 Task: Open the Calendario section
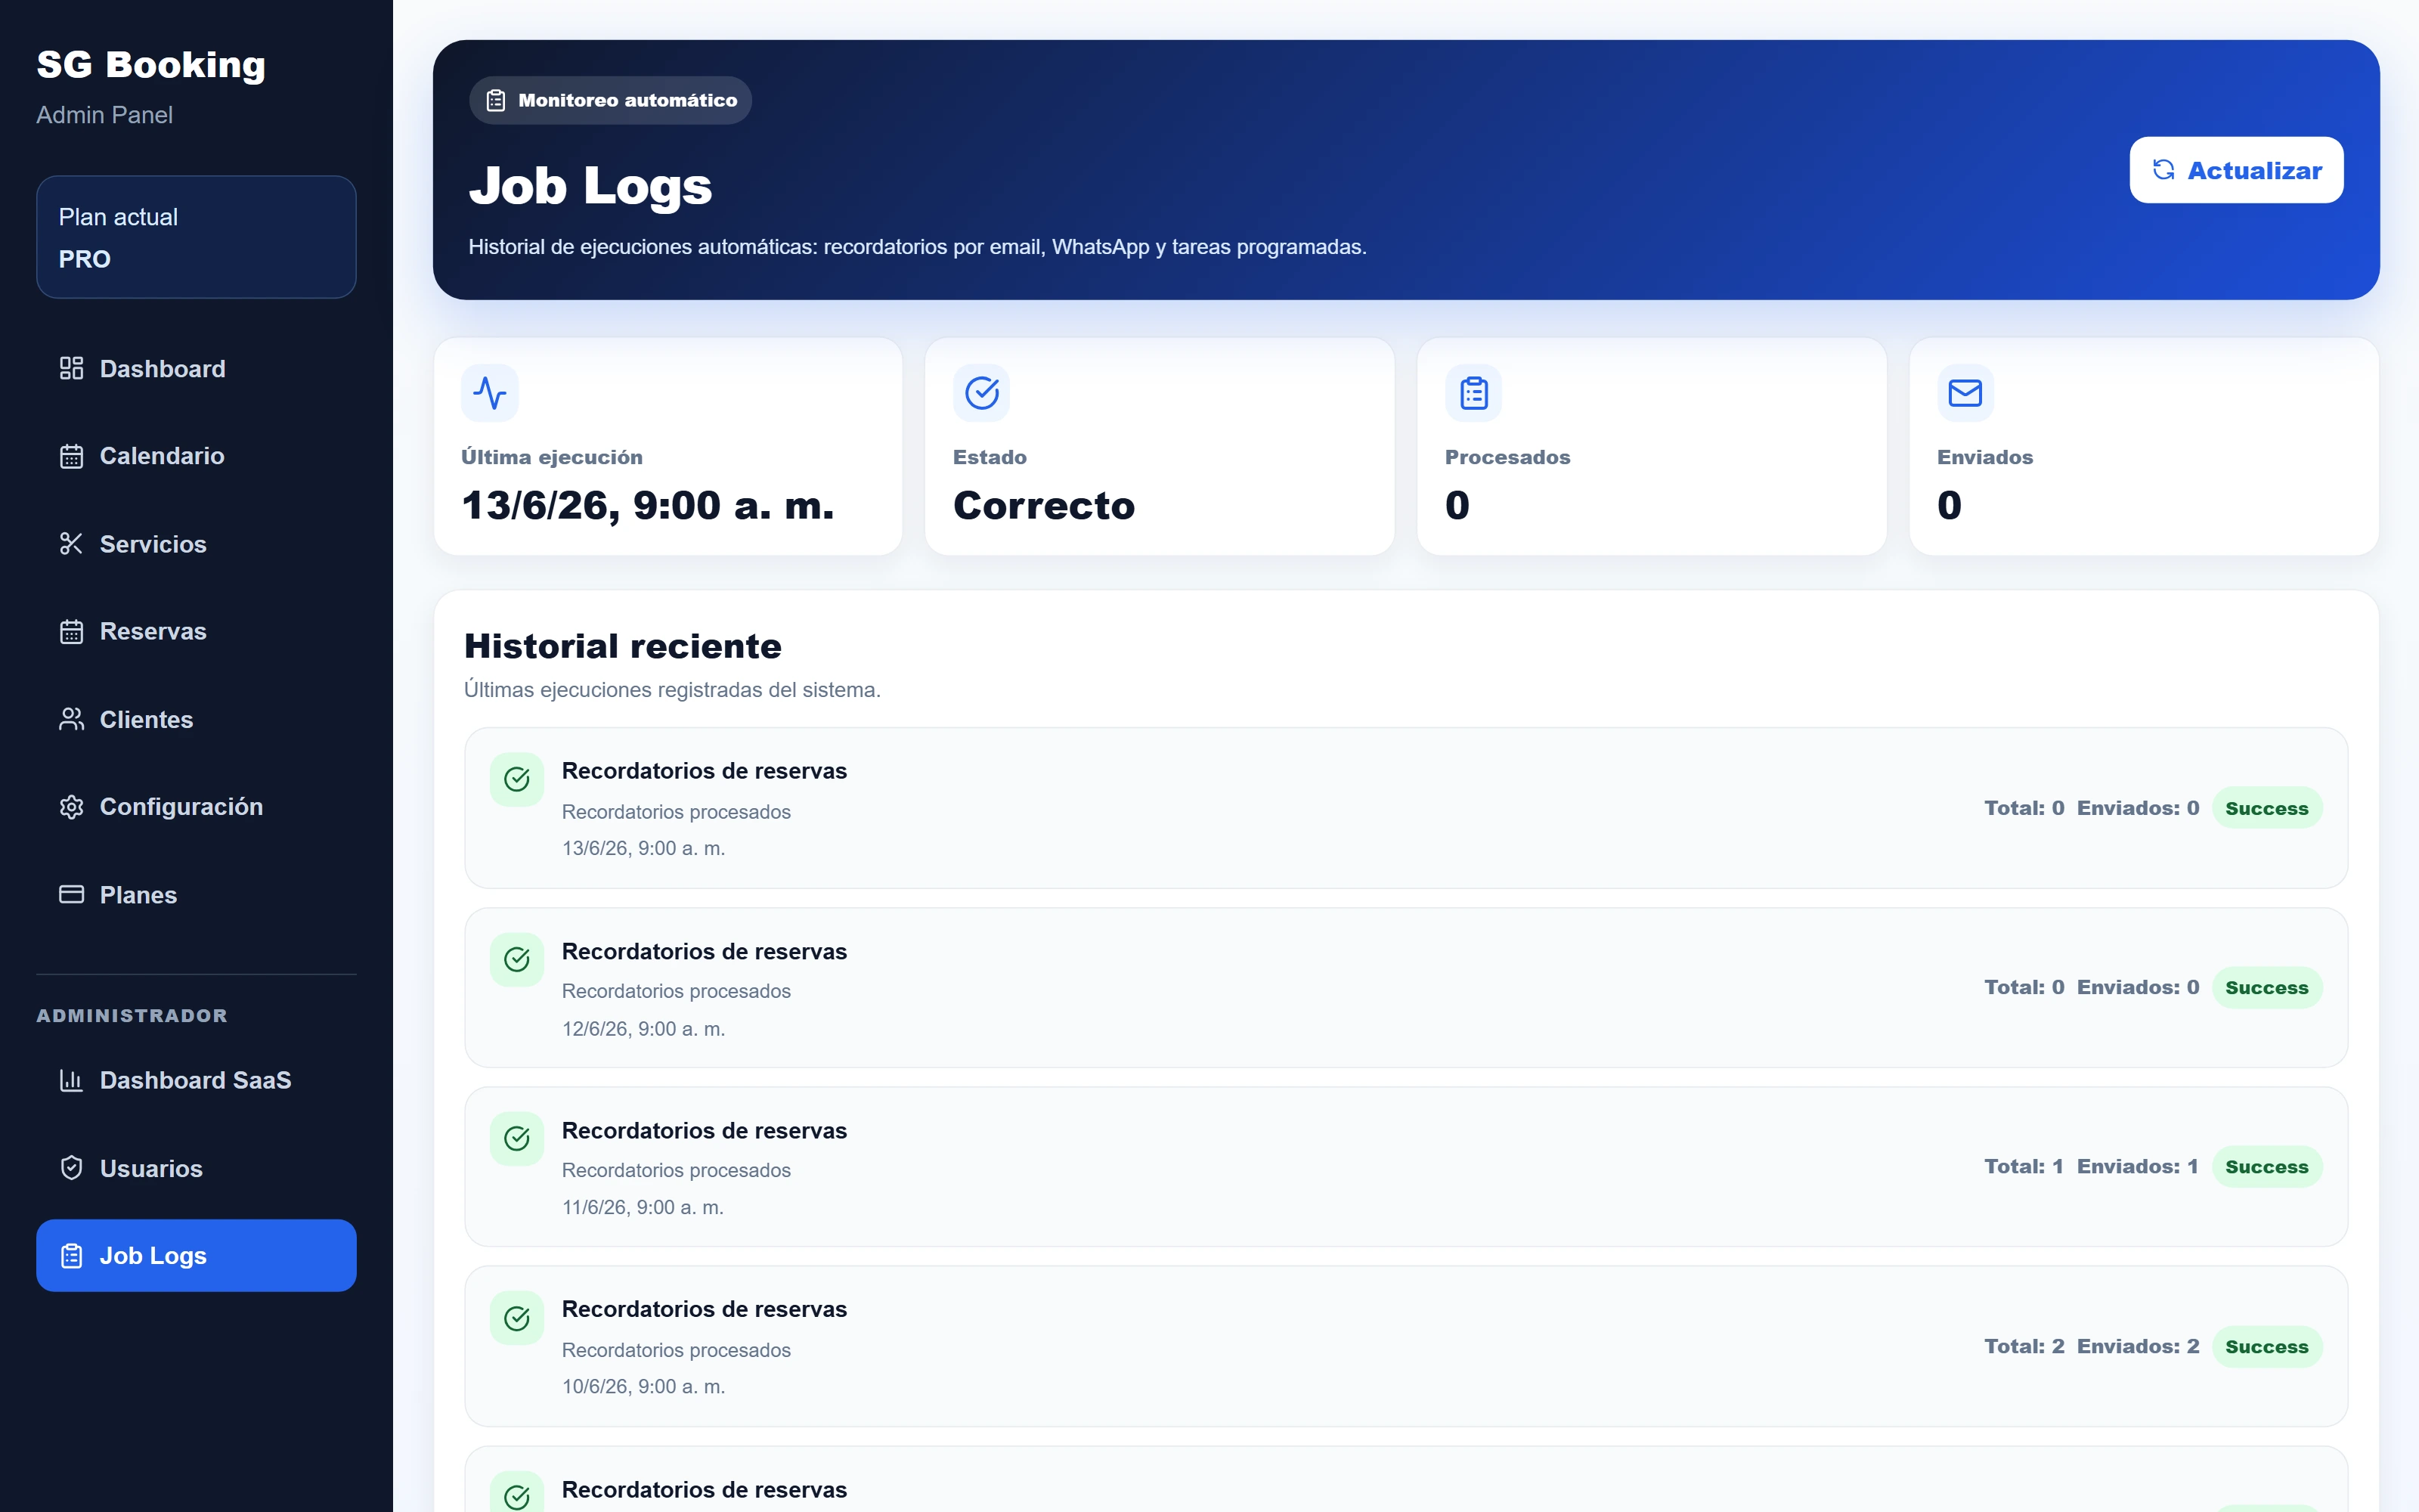(196, 456)
